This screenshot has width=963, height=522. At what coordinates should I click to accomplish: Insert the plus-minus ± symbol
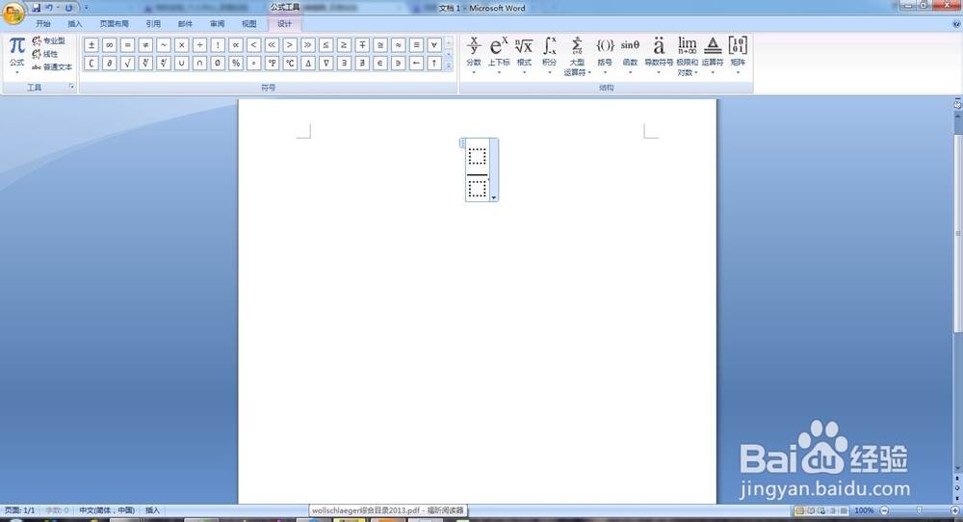[x=91, y=45]
